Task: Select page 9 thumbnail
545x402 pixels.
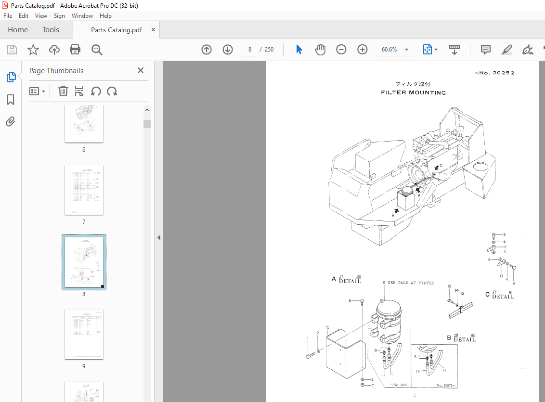Action: coord(84,334)
